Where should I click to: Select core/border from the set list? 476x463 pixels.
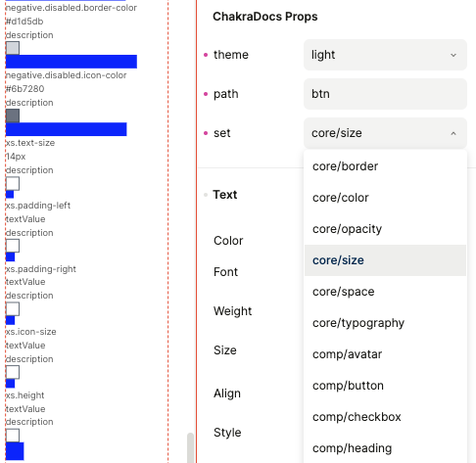pyautogui.click(x=385, y=166)
